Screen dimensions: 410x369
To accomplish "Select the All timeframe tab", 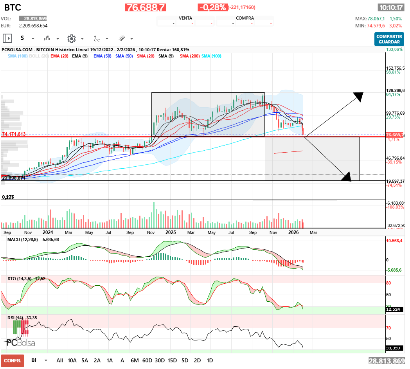I will [x=59, y=360].
